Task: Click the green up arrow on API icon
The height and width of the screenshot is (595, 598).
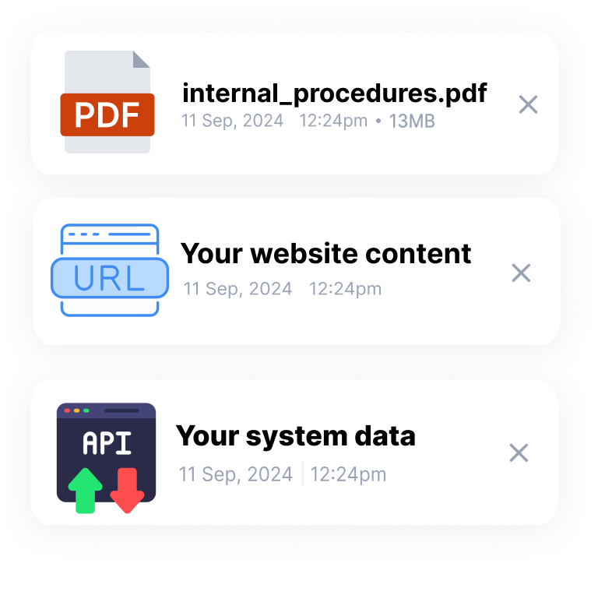Action: [86, 489]
